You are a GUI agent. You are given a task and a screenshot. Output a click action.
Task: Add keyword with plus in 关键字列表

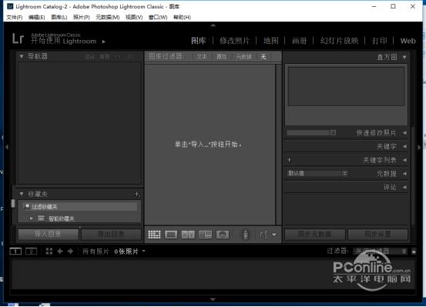coord(289,160)
